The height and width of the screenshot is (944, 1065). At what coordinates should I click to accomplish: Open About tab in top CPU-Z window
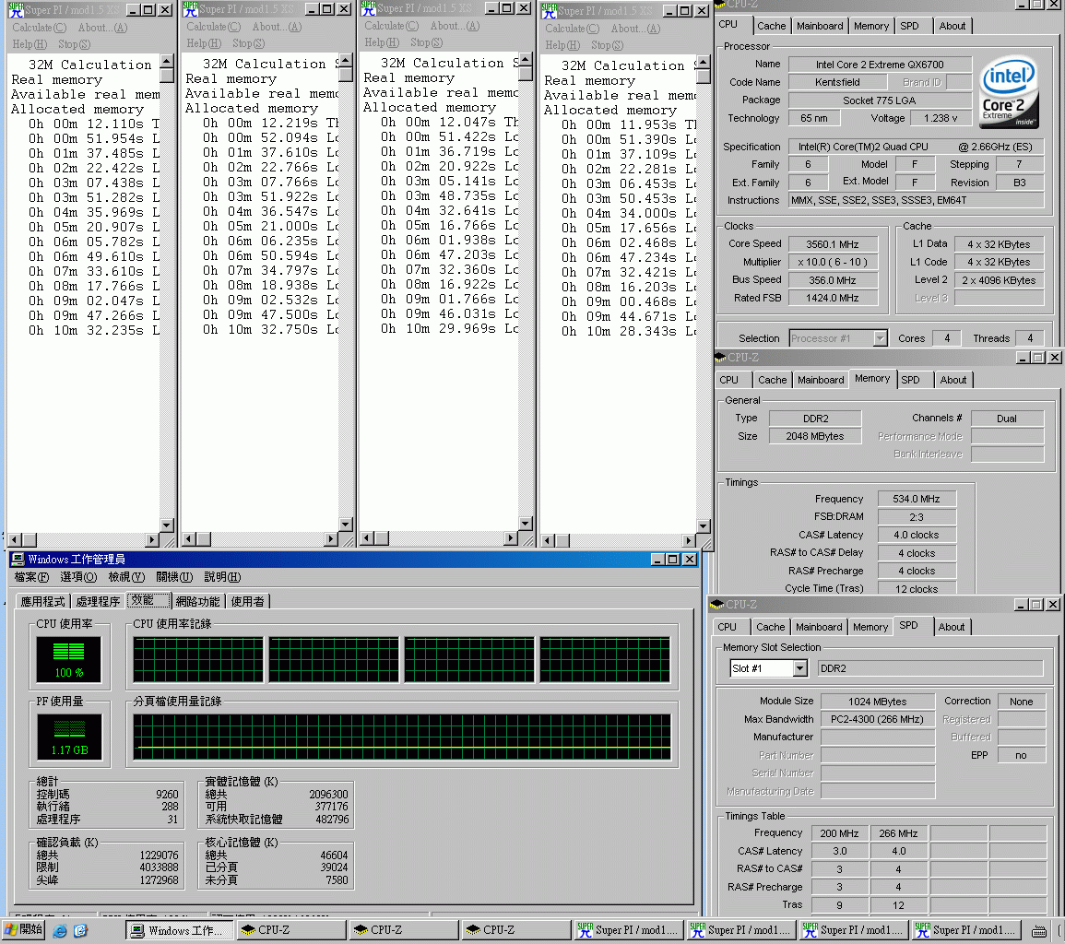(x=953, y=26)
